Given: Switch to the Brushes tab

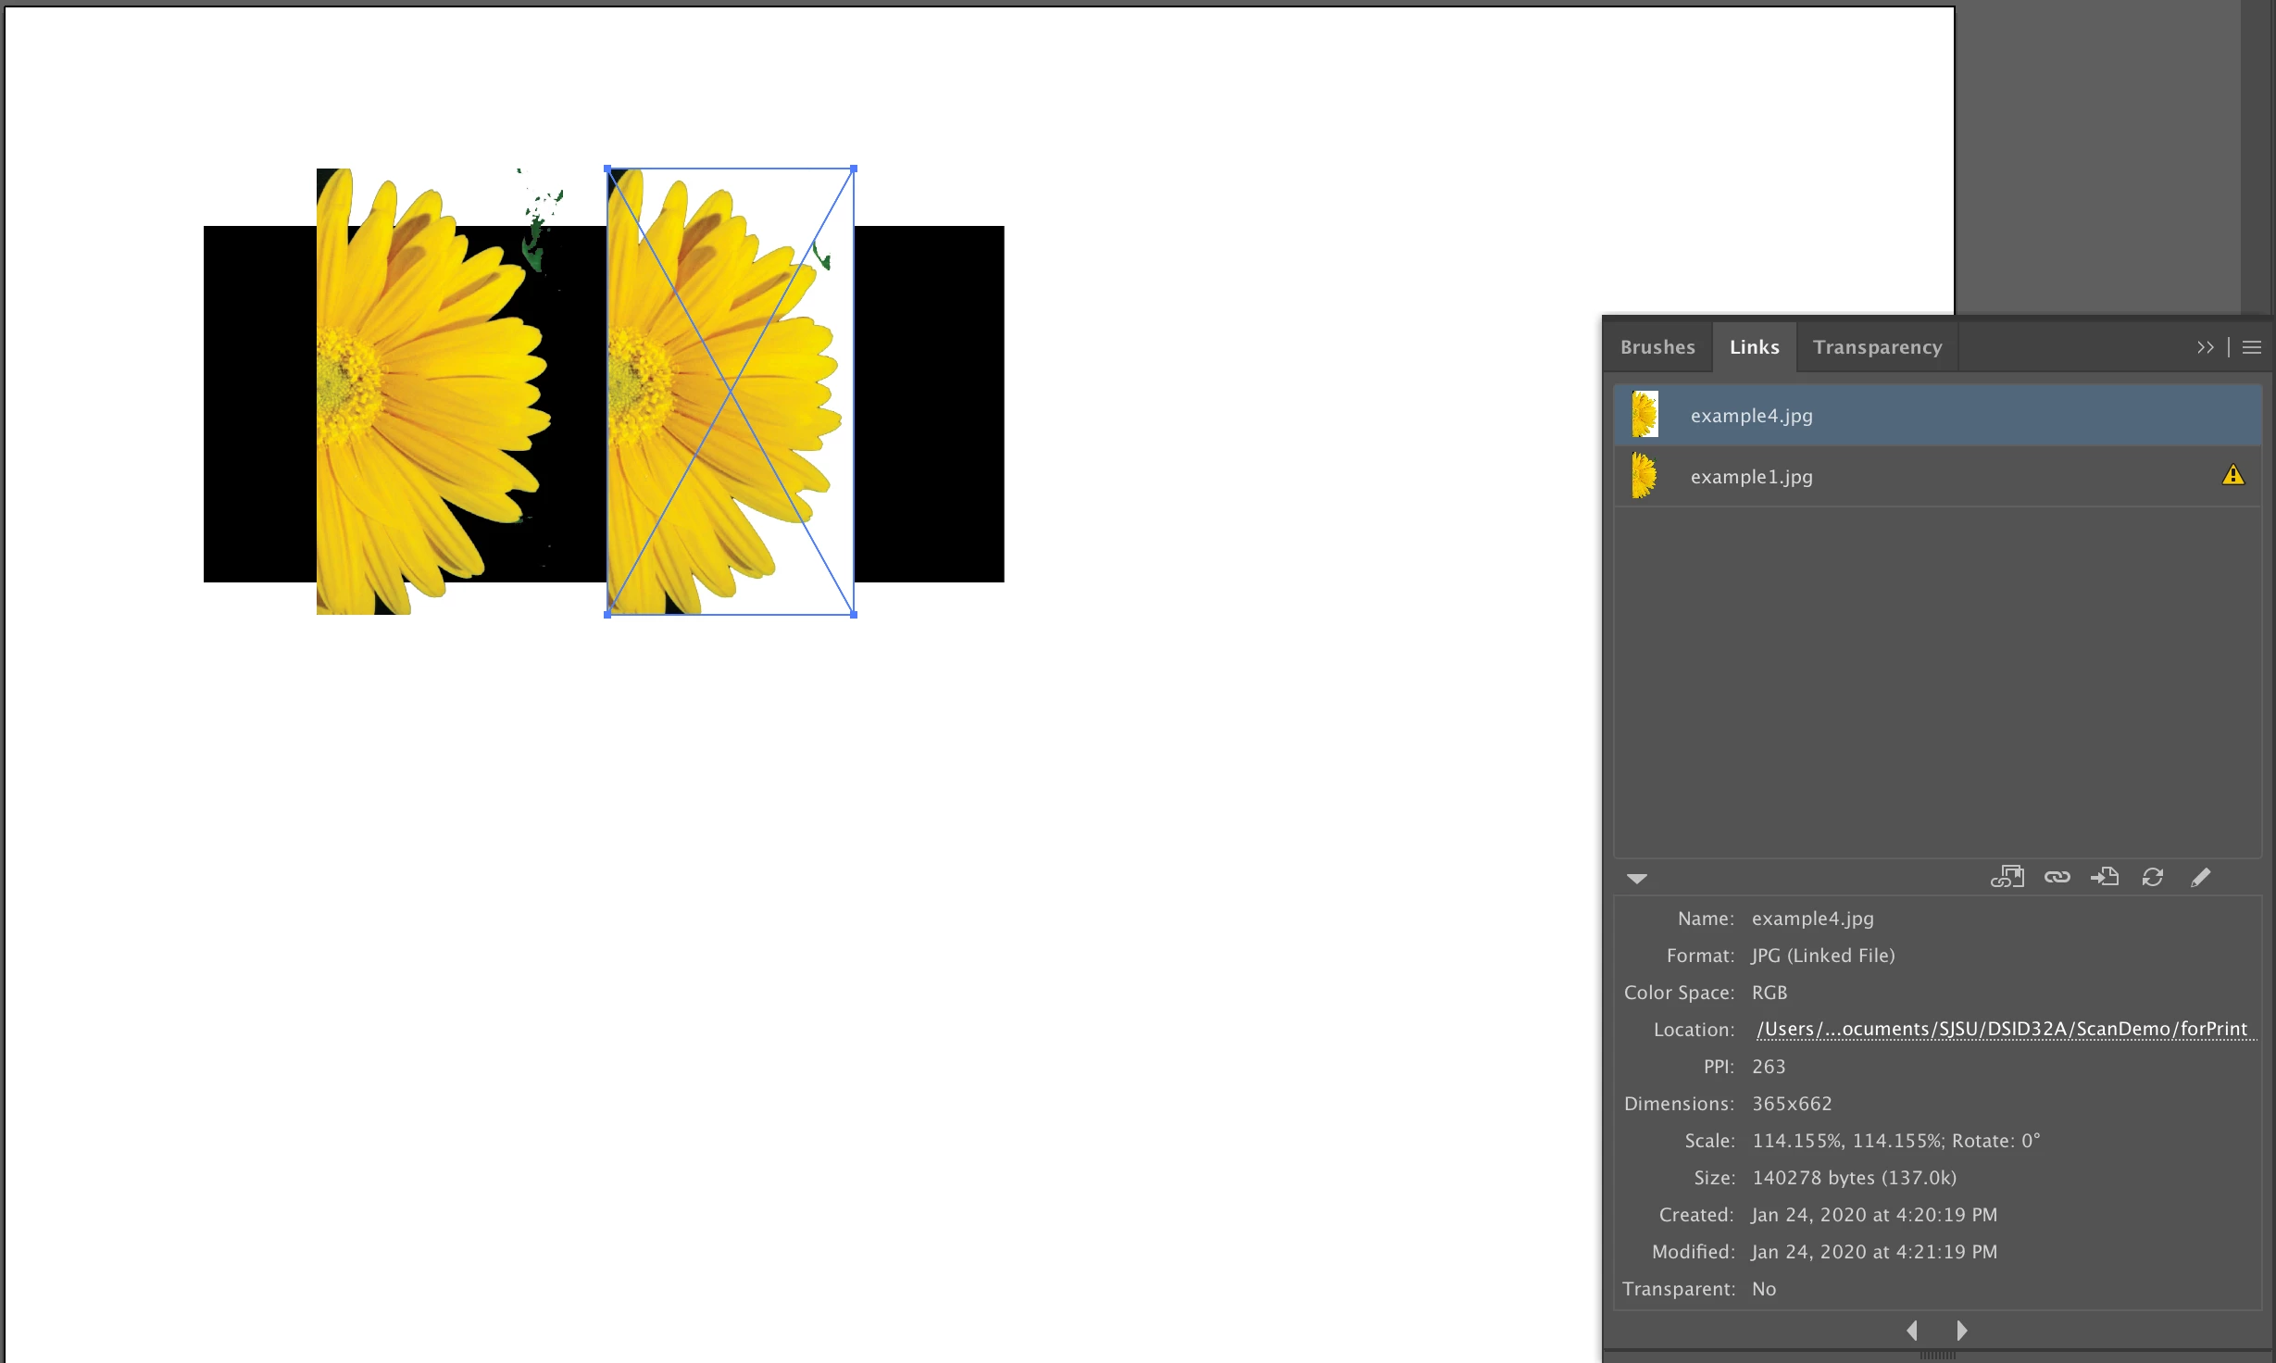Looking at the screenshot, I should pos(1657,347).
